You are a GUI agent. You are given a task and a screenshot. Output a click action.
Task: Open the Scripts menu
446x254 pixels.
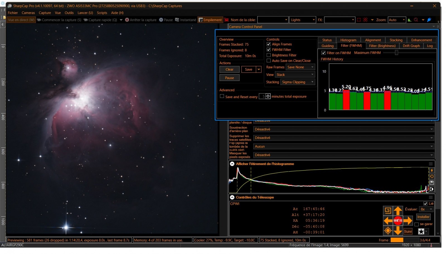click(x=102, y=13)
